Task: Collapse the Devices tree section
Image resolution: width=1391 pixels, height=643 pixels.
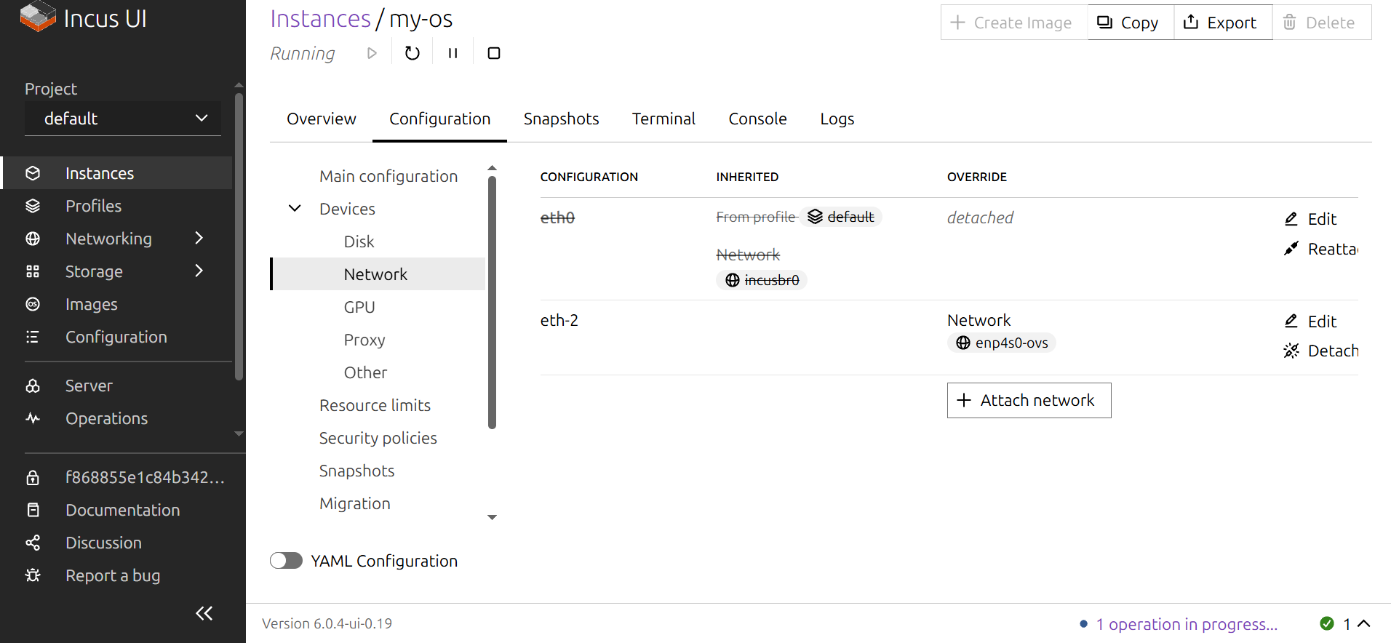Action: (x=295, y=209)
